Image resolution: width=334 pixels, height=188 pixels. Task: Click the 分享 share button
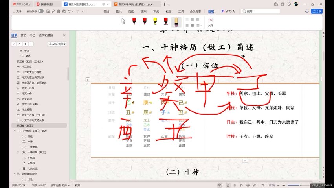pyautogui.click(x=317, y=11)
